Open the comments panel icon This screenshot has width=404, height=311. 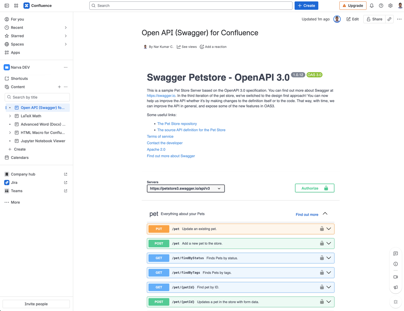coord(396,253)
